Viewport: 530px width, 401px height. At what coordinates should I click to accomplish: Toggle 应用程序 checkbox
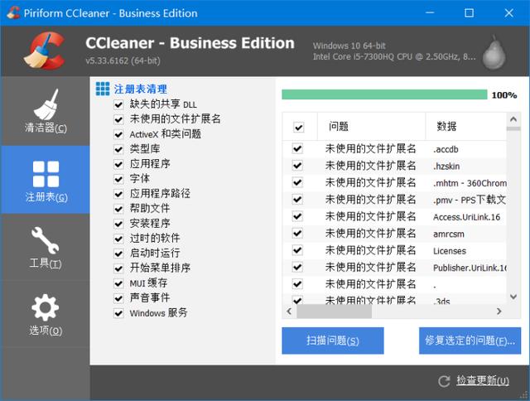coord(118,164)
